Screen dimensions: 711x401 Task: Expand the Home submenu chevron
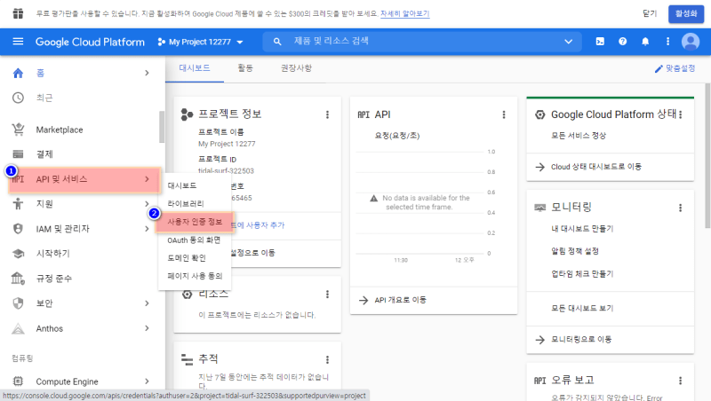coord(147,73)
